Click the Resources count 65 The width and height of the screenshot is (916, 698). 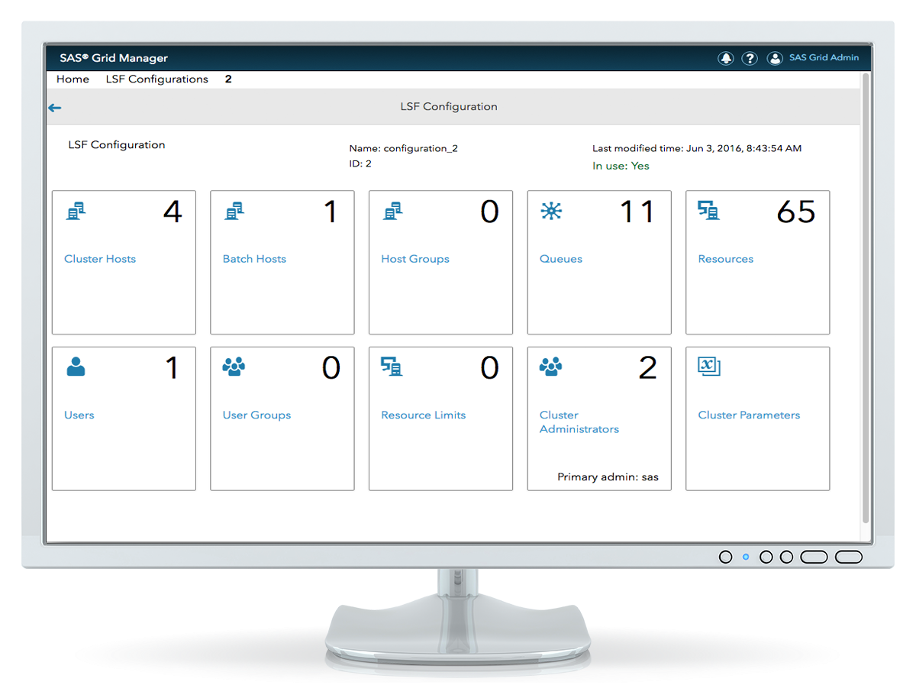pos(796,212)
